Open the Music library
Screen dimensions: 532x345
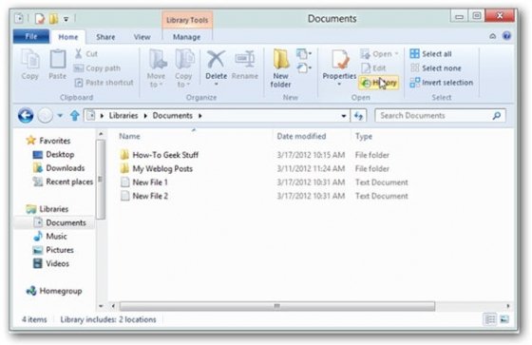tap(50, 237)
